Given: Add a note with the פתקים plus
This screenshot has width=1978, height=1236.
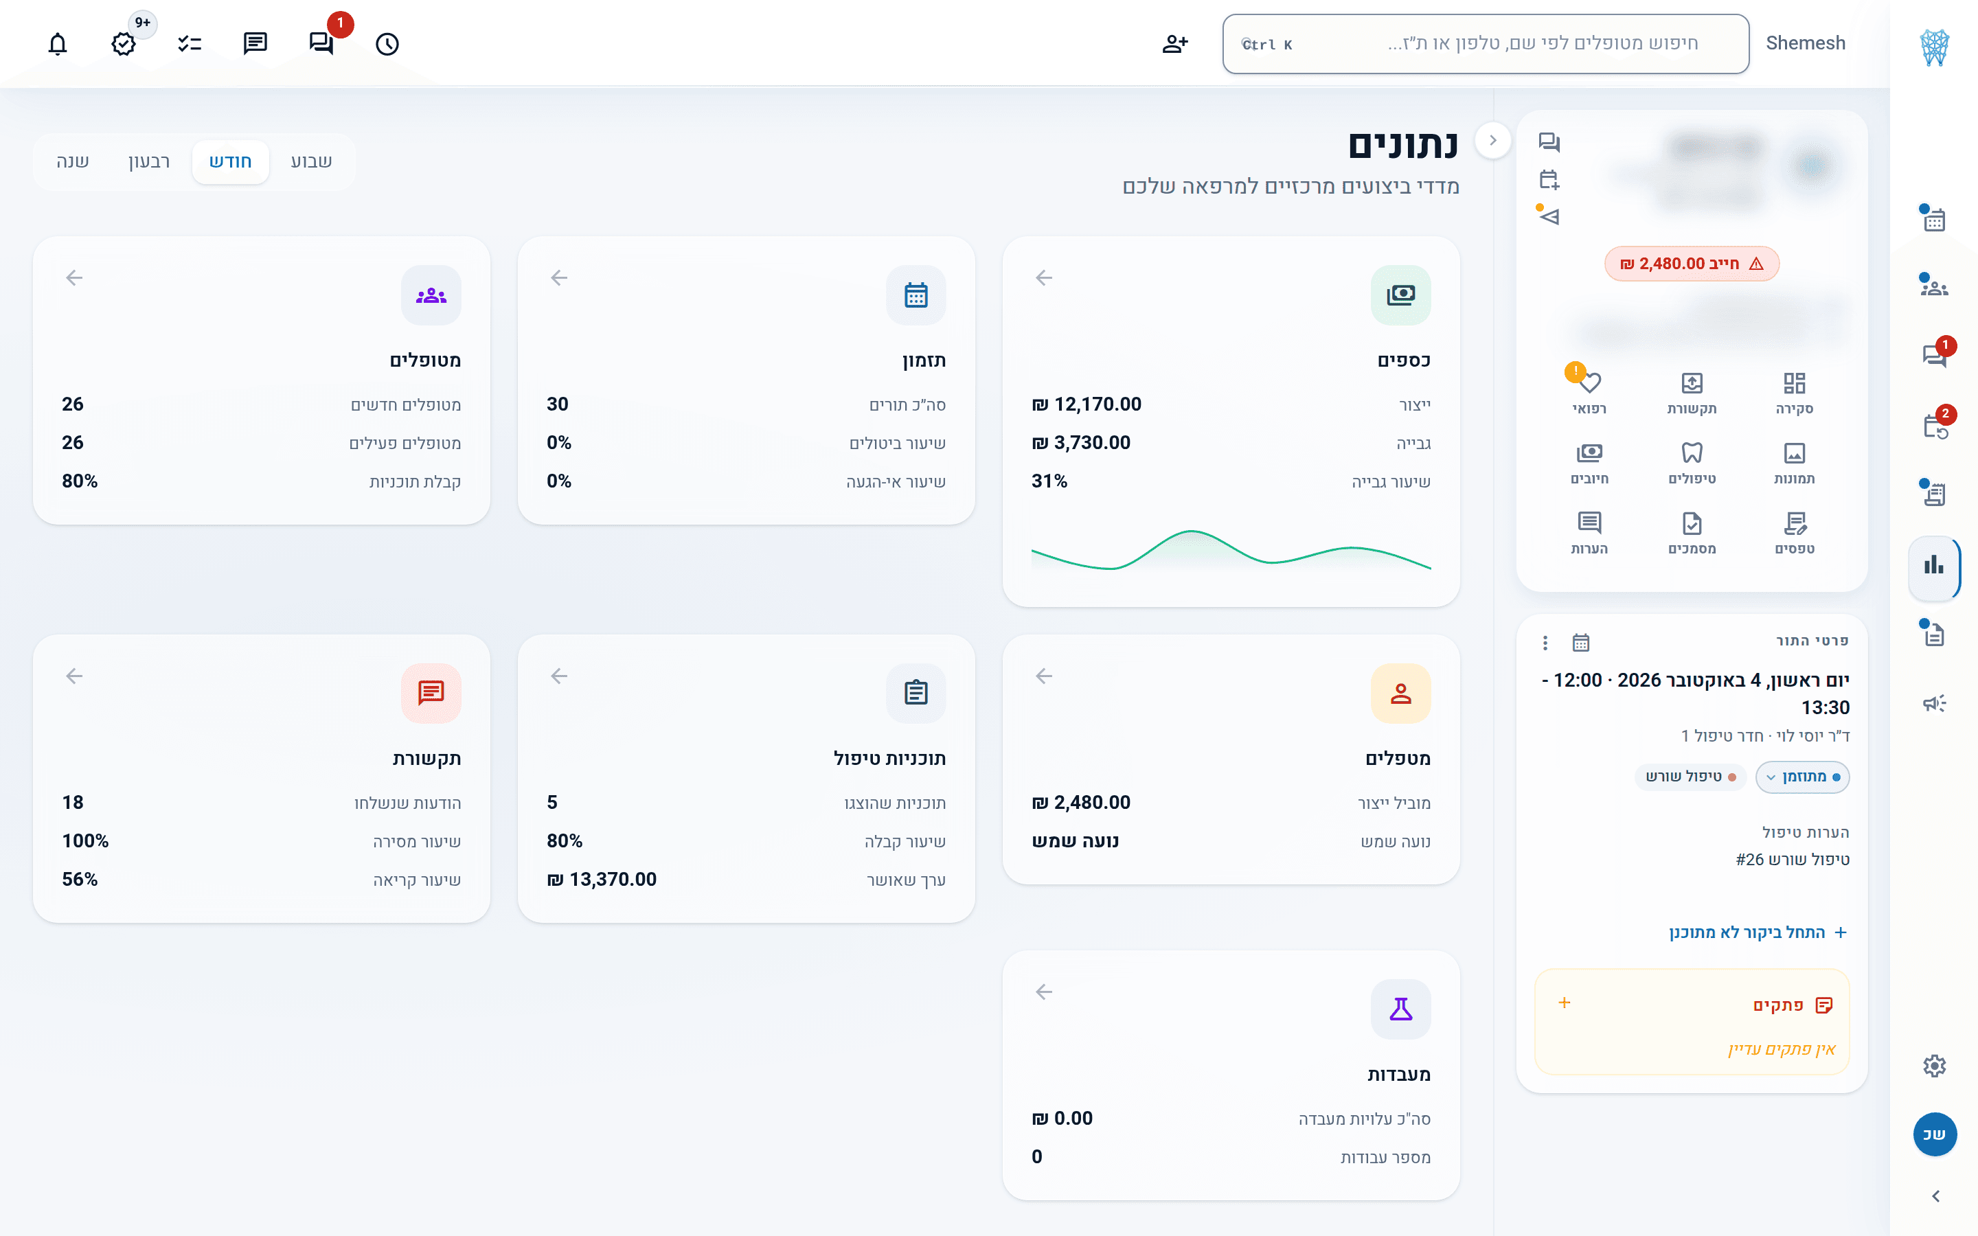Looking at the screenshot, I should click(1565, 1003).
